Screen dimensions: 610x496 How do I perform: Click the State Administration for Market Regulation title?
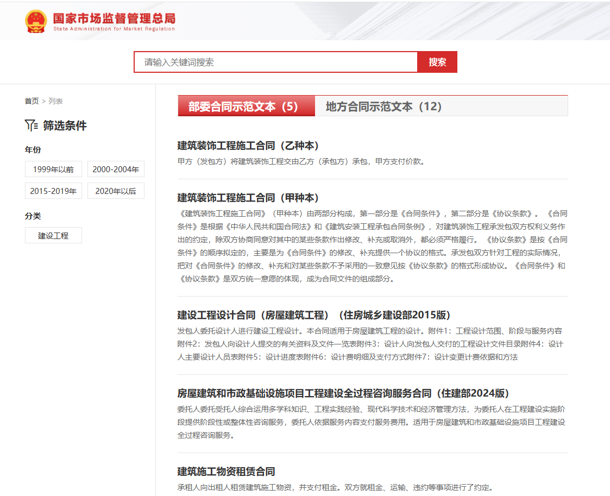point(114,20)
